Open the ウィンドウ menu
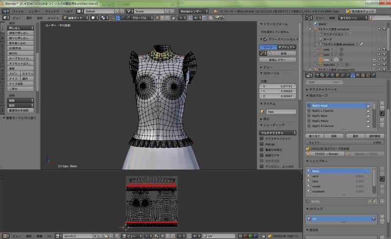The width and height of the screenshot is (391, 239). point(52,11)
